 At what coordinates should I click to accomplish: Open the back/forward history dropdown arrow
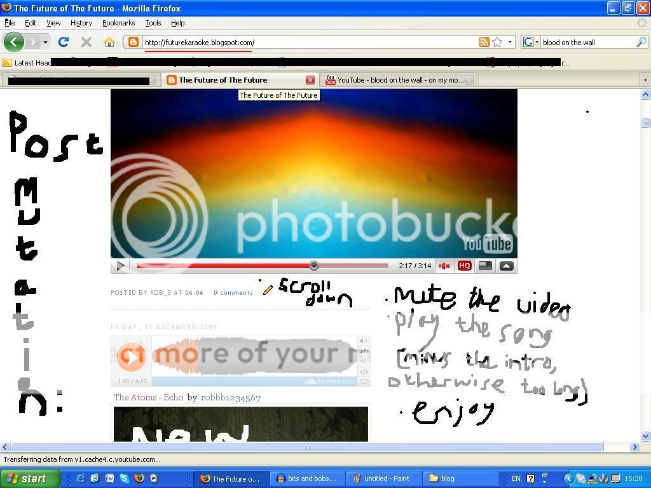(45, 43)
